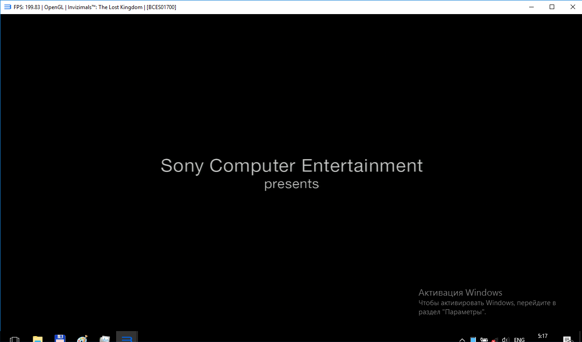Open the performance monitor taskbar icon

pos(105,339)
